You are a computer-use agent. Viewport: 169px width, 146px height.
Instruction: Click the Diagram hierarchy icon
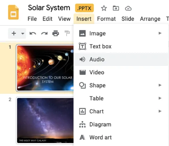tap(83, 124)
